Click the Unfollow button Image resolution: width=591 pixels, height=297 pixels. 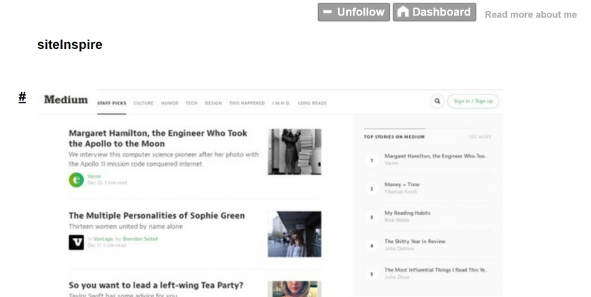[353, 12]
